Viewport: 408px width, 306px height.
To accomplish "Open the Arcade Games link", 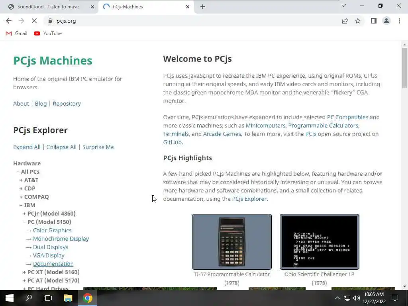I will tap(222, 134).
